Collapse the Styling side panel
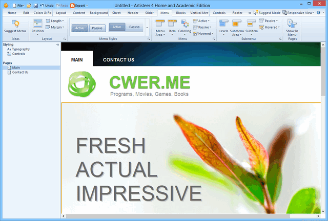This screenshot has height=221, width=328. click(x=57, y=45)
